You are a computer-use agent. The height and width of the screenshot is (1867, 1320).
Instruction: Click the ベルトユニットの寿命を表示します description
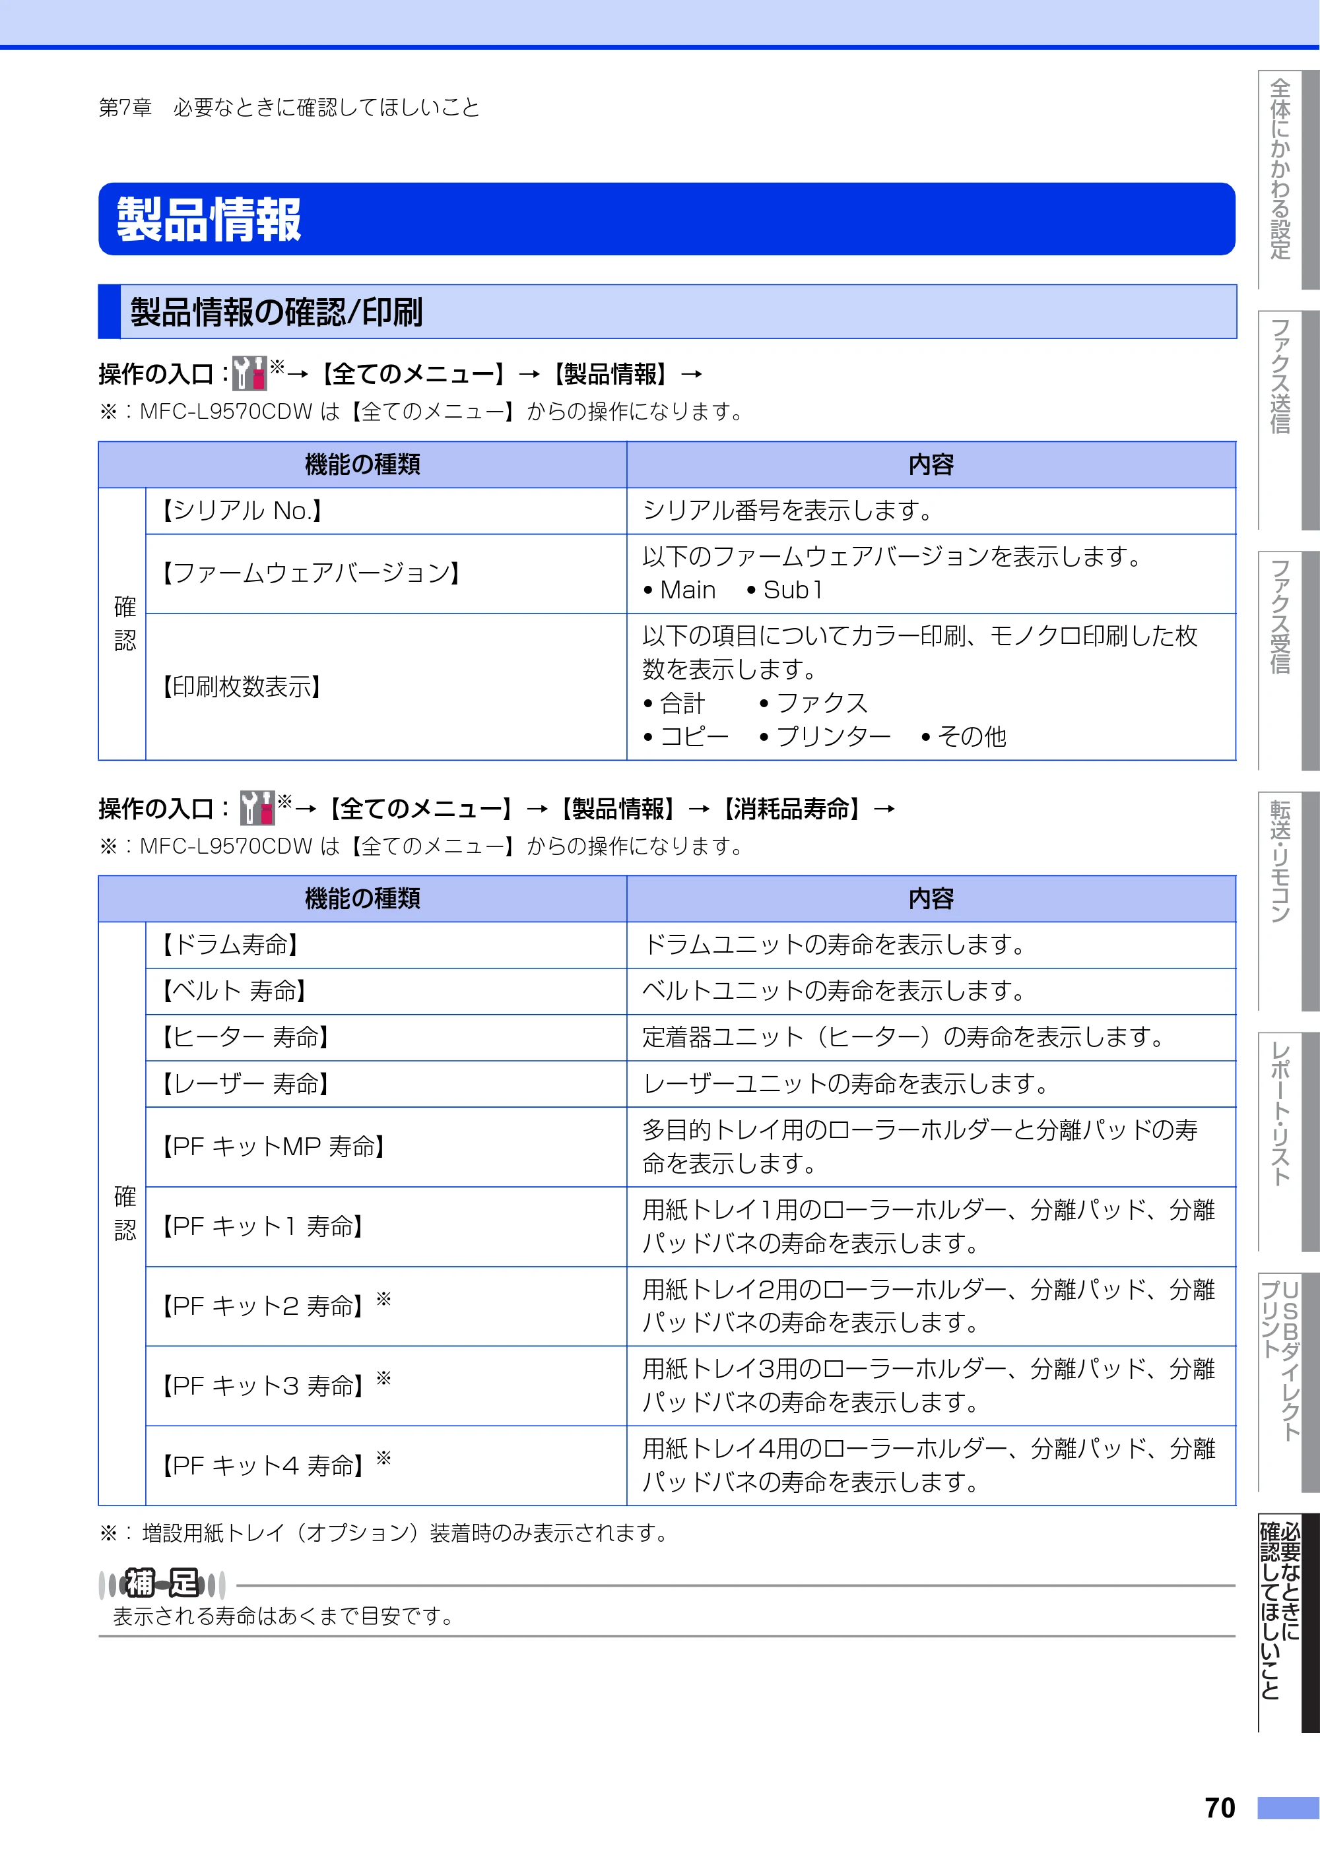click(x=834, y=992)
